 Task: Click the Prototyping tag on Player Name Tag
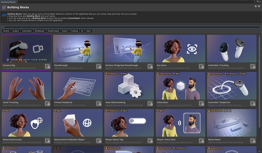(112, 111)
